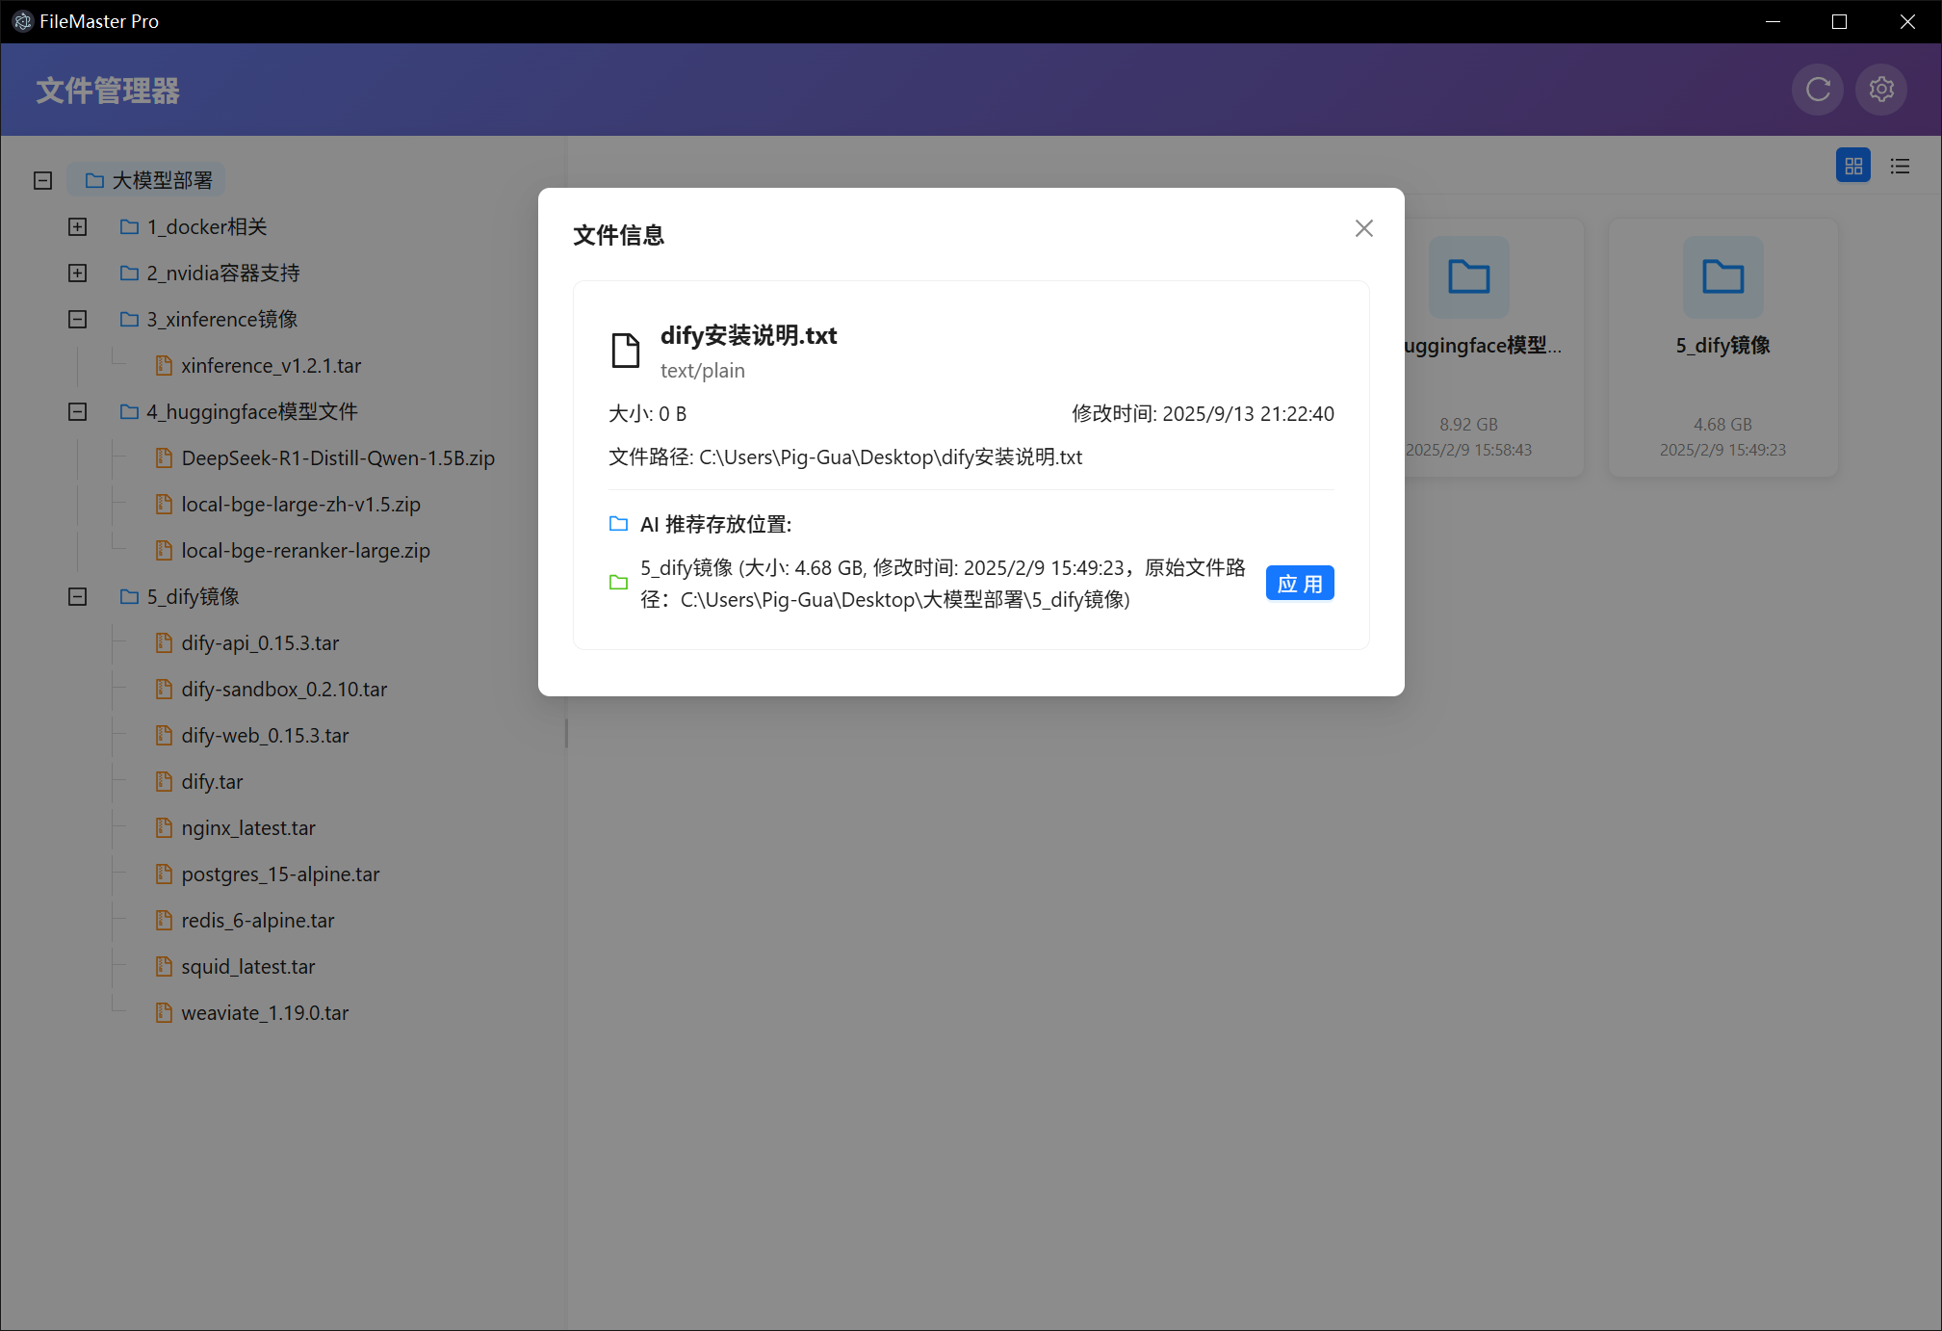Click the folder icon of 5_dify镜像 tree node
1942x1331 pixels.
pos(129,596)
